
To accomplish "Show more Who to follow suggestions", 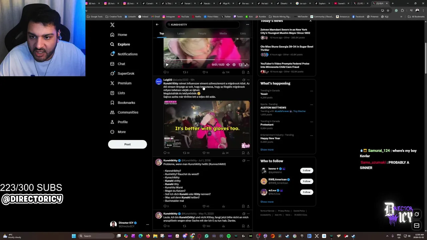I will click(267, 202).
